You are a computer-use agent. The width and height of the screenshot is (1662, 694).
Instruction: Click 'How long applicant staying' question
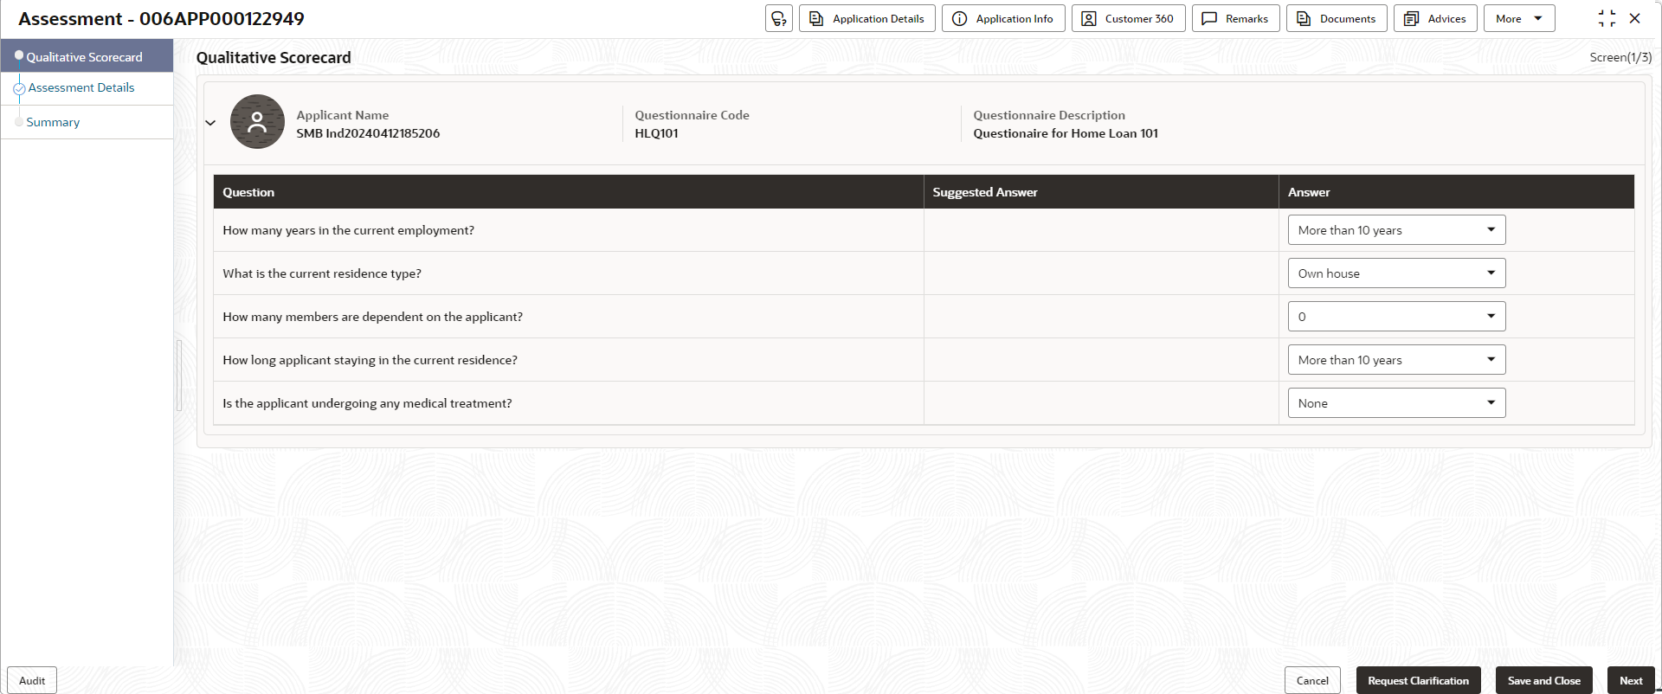370,360
